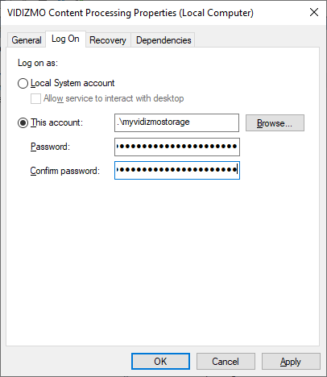Select the Log On tab
Screen dimensions: 327x377
point(65,39)
